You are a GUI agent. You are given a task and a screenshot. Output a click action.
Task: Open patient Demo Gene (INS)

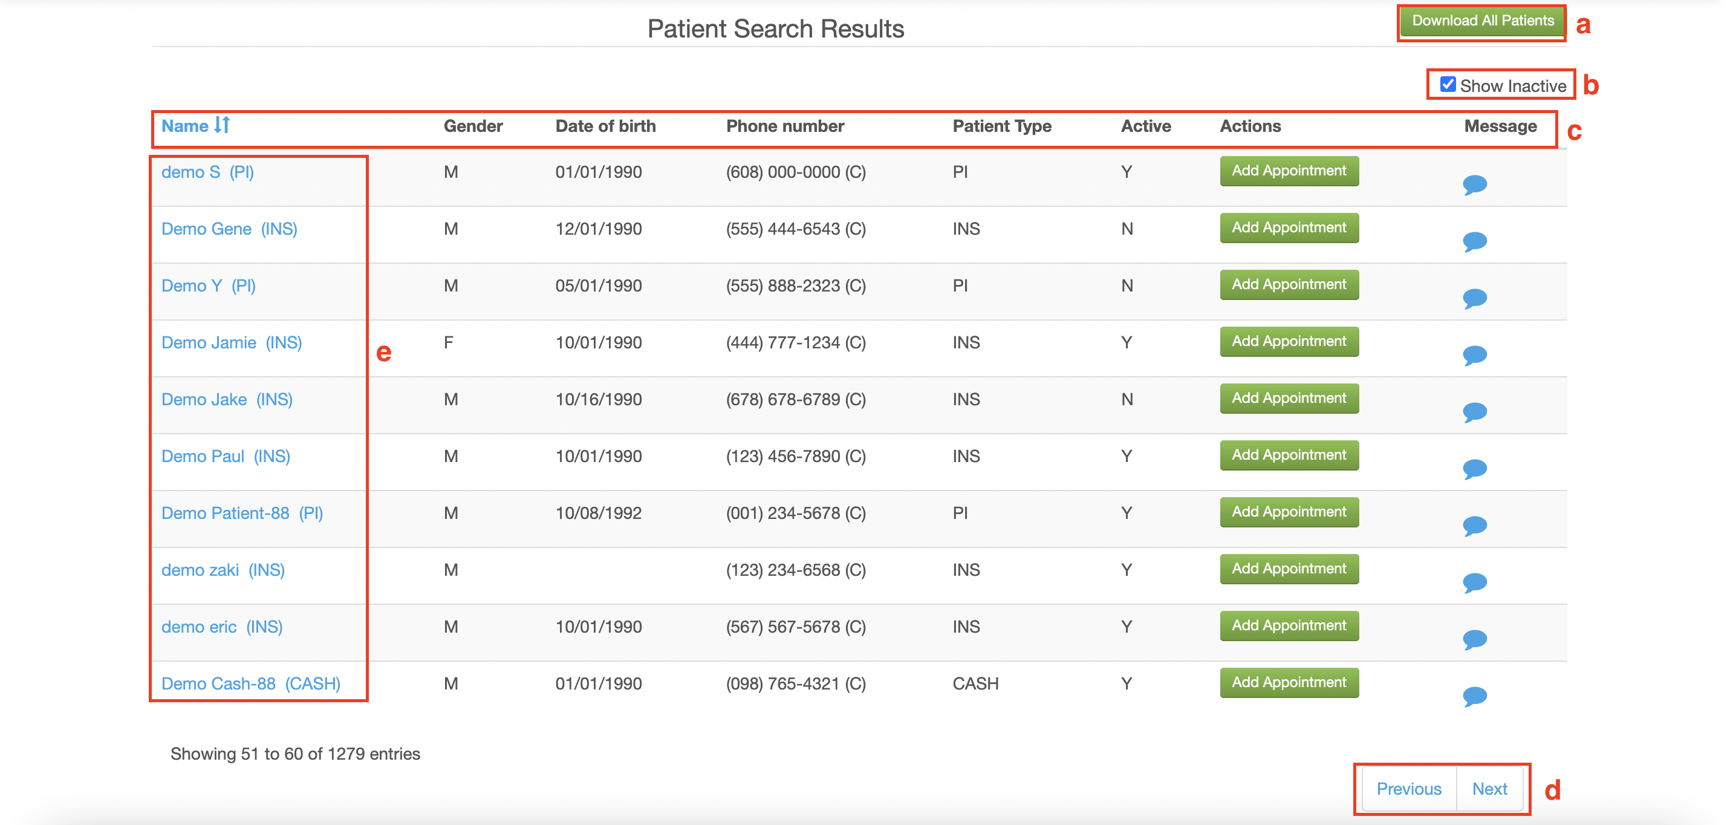coord(229,229)
